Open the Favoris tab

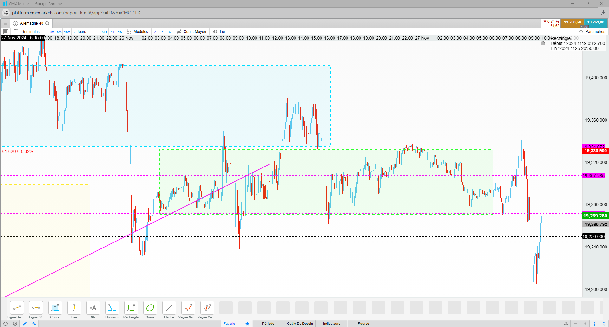point(229,324)
